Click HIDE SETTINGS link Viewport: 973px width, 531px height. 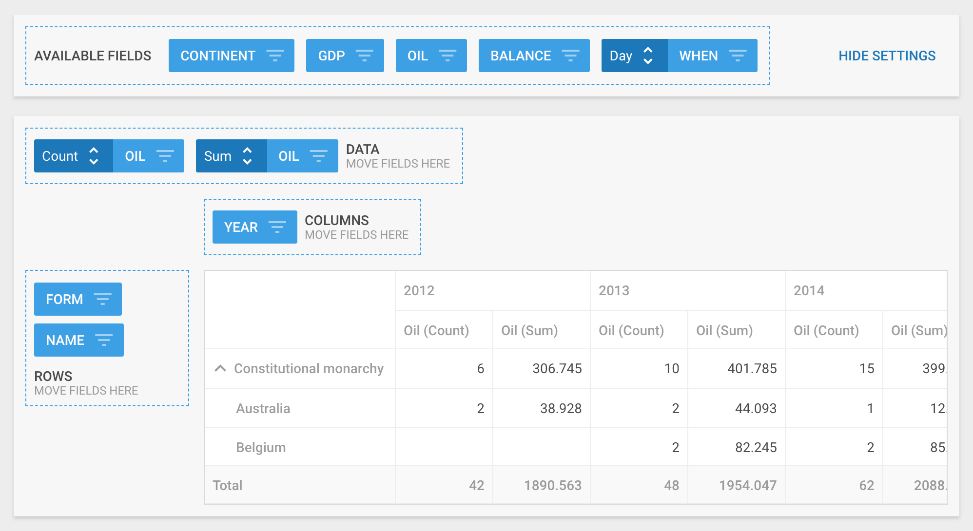point(887,56)
